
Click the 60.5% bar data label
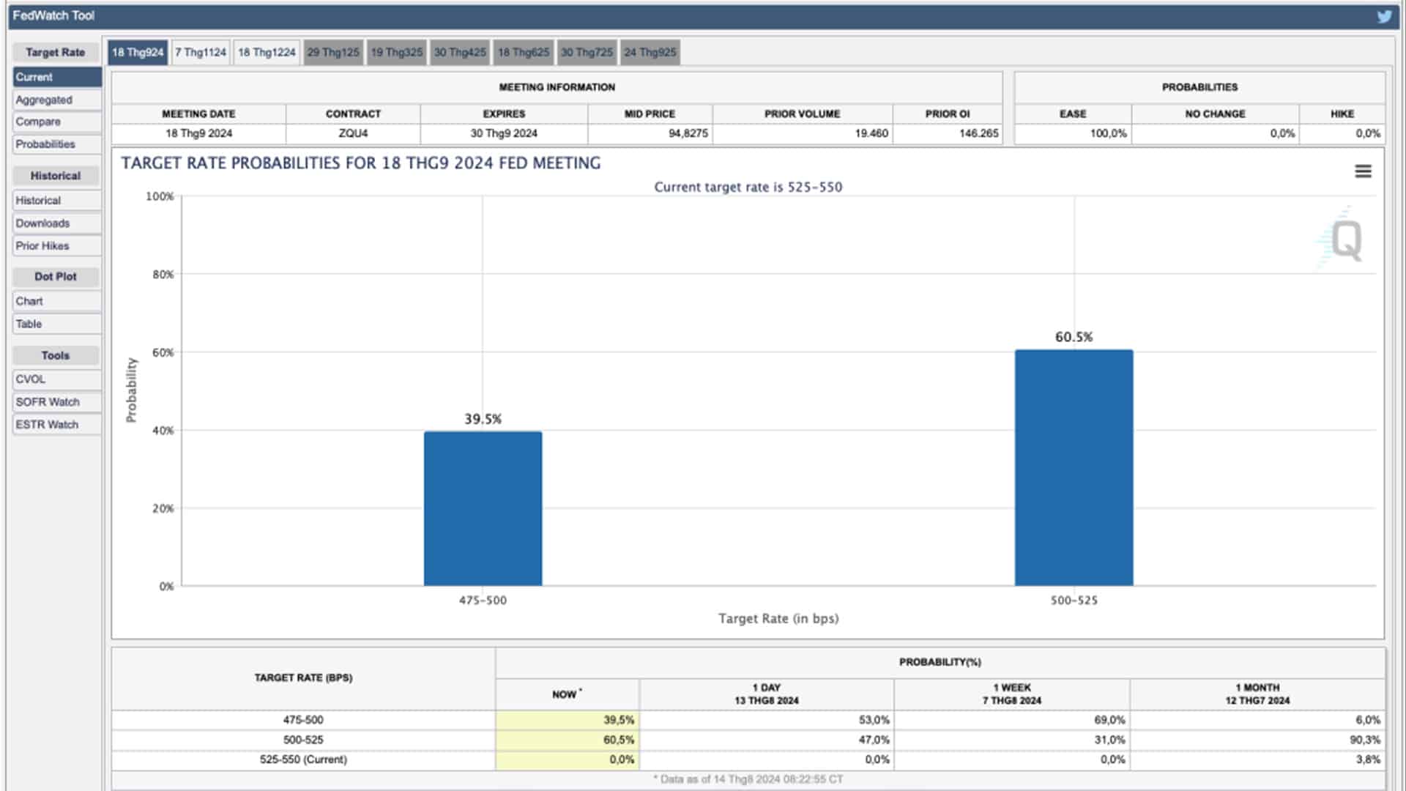(x=1074, y=337)
